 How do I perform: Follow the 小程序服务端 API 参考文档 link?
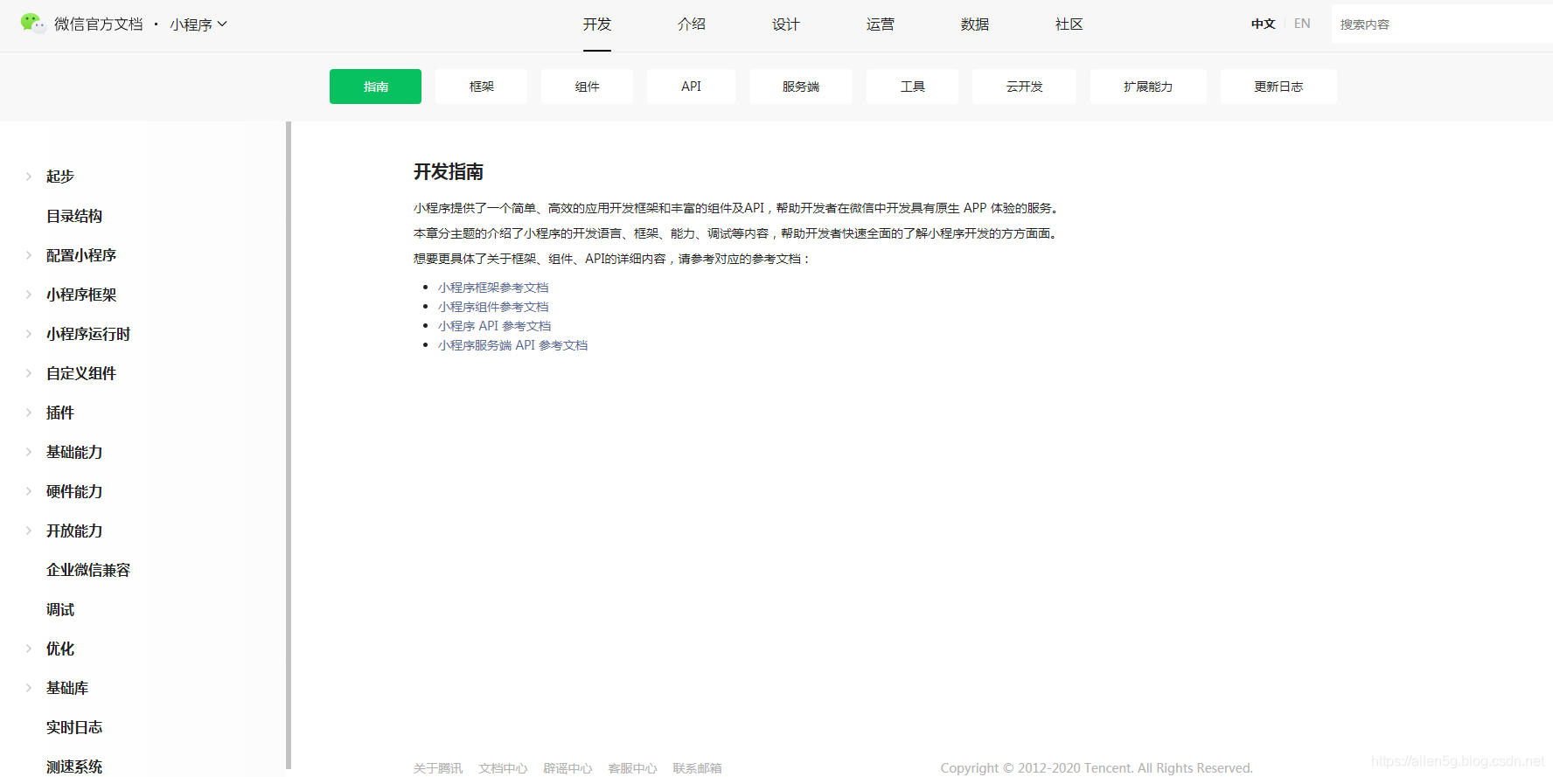pyautogui.click(x=513, y=345)
